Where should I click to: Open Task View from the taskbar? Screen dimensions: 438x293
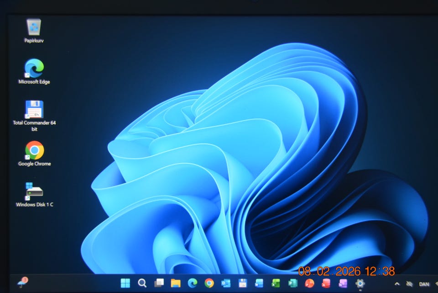click(159, 283)
